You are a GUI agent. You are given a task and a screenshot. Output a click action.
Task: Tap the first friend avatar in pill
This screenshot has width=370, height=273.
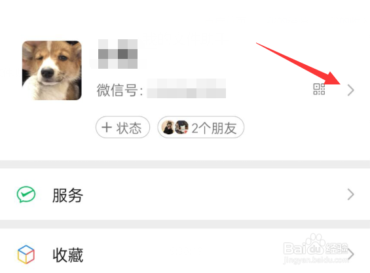pyautogui.click(x=168, y=128)
